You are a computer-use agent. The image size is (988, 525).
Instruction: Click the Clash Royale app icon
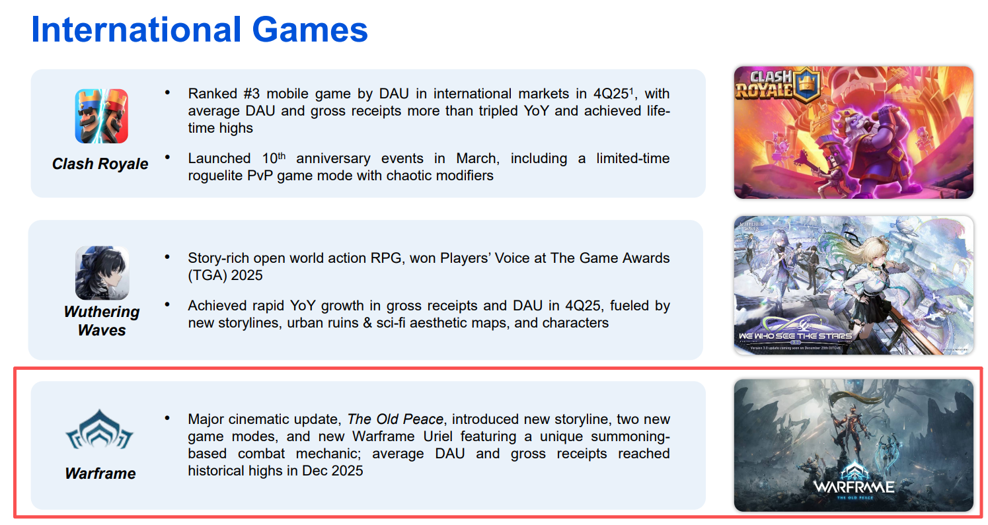(x=101, y=117)
